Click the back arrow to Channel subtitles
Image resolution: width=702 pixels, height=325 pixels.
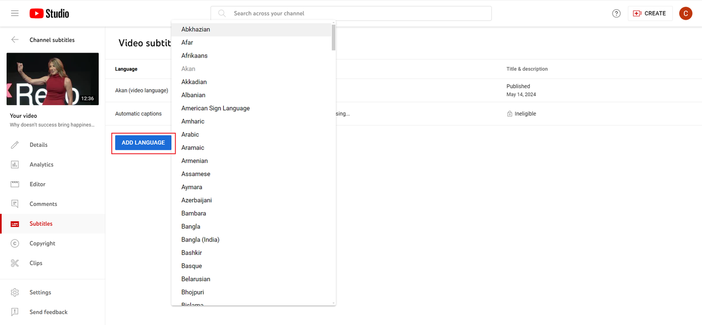tap(15, 40)
